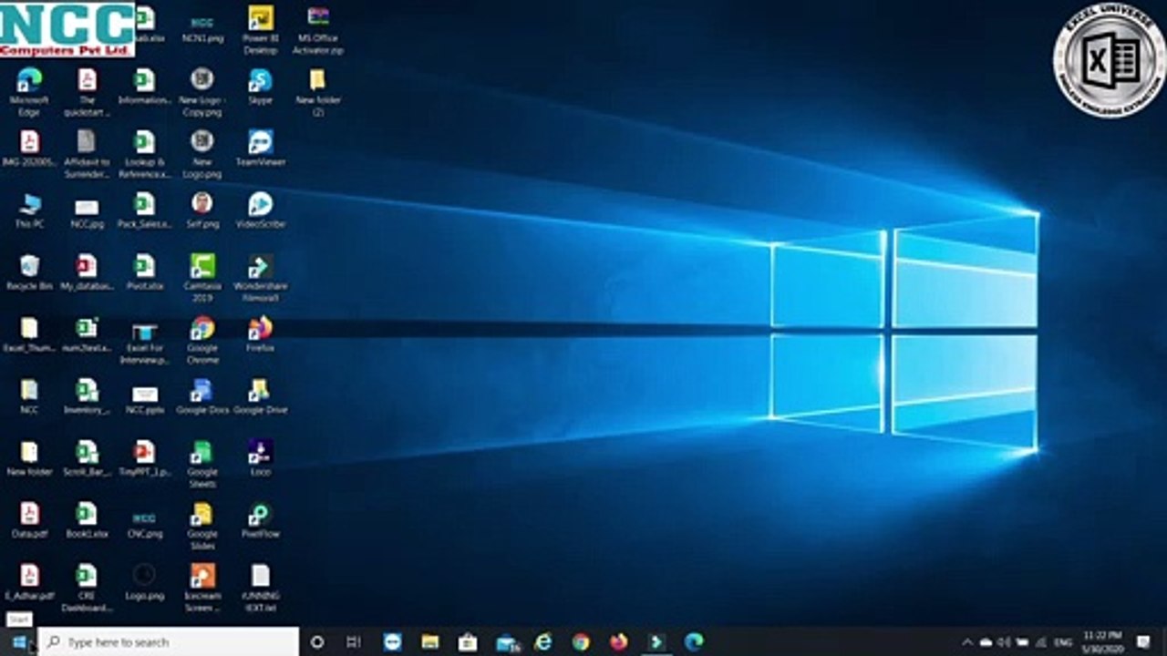The image size is (1167, 656).
Task: Open the MS Office Activator.zip file
Action: pyautogui.click(x=317, y=29)
